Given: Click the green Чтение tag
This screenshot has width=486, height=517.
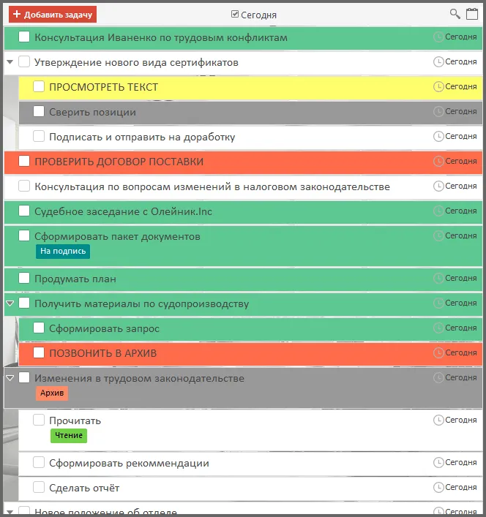Looking at the screenshot, I should pos(68,436).
